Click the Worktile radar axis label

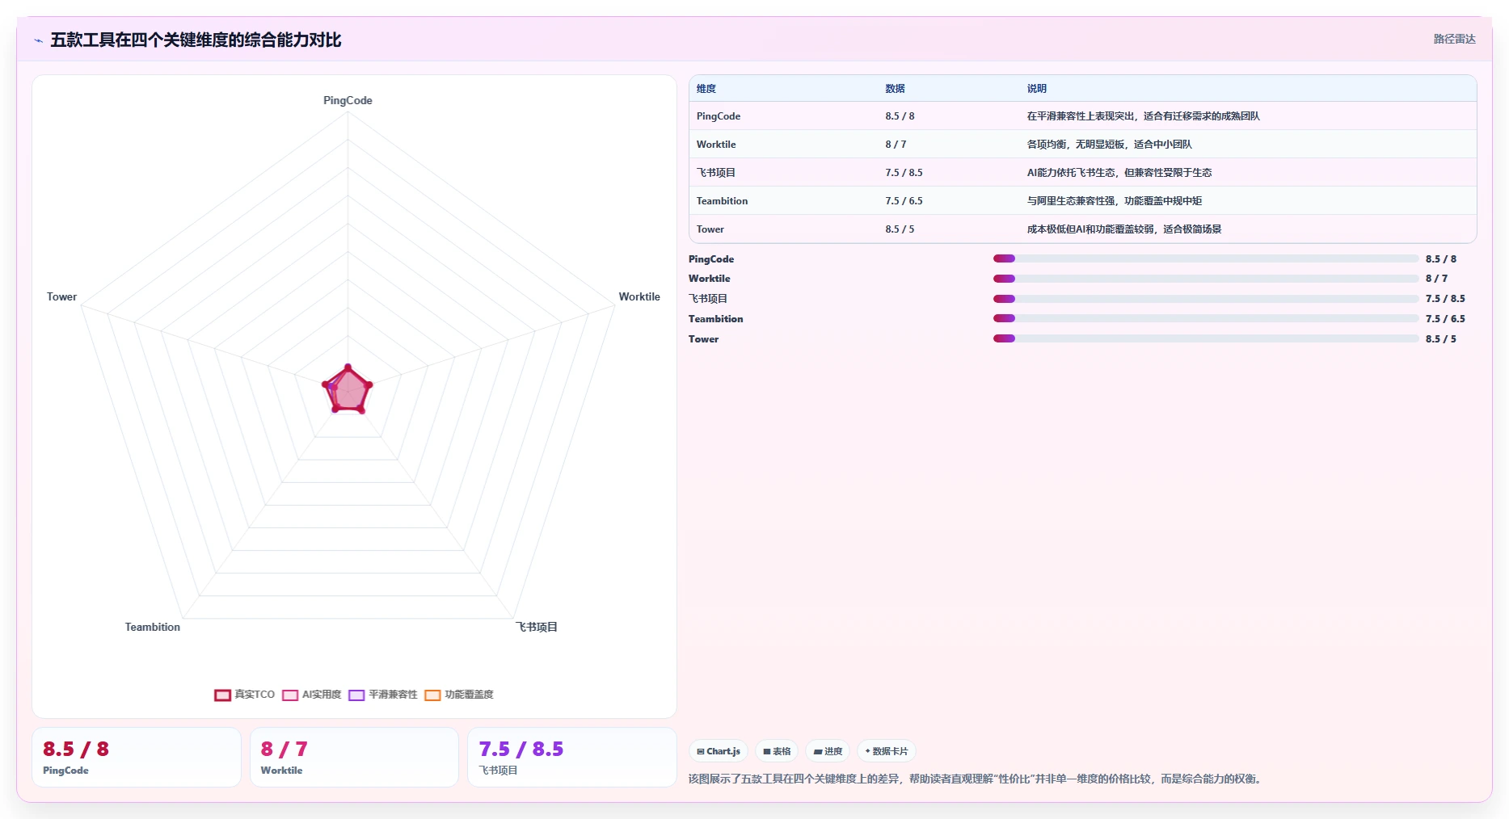point(639,296)
